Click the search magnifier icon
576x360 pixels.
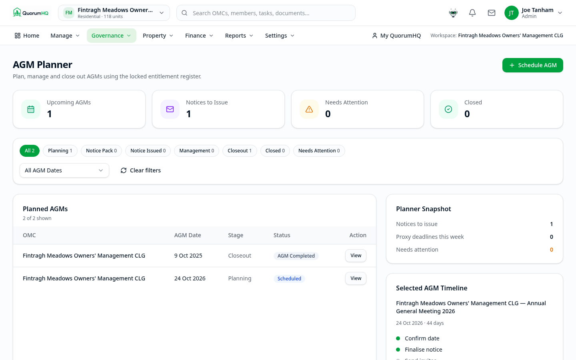click(x=184, y=13)
